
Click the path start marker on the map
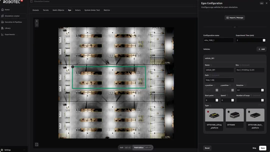coord(72,67)
